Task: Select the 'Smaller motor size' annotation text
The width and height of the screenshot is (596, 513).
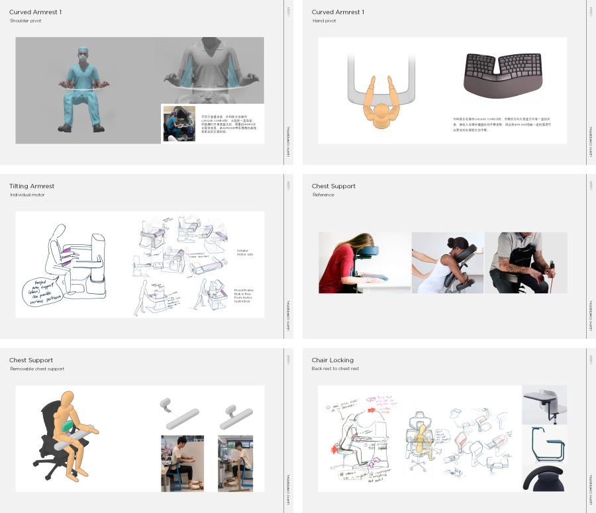Action: 244,252
